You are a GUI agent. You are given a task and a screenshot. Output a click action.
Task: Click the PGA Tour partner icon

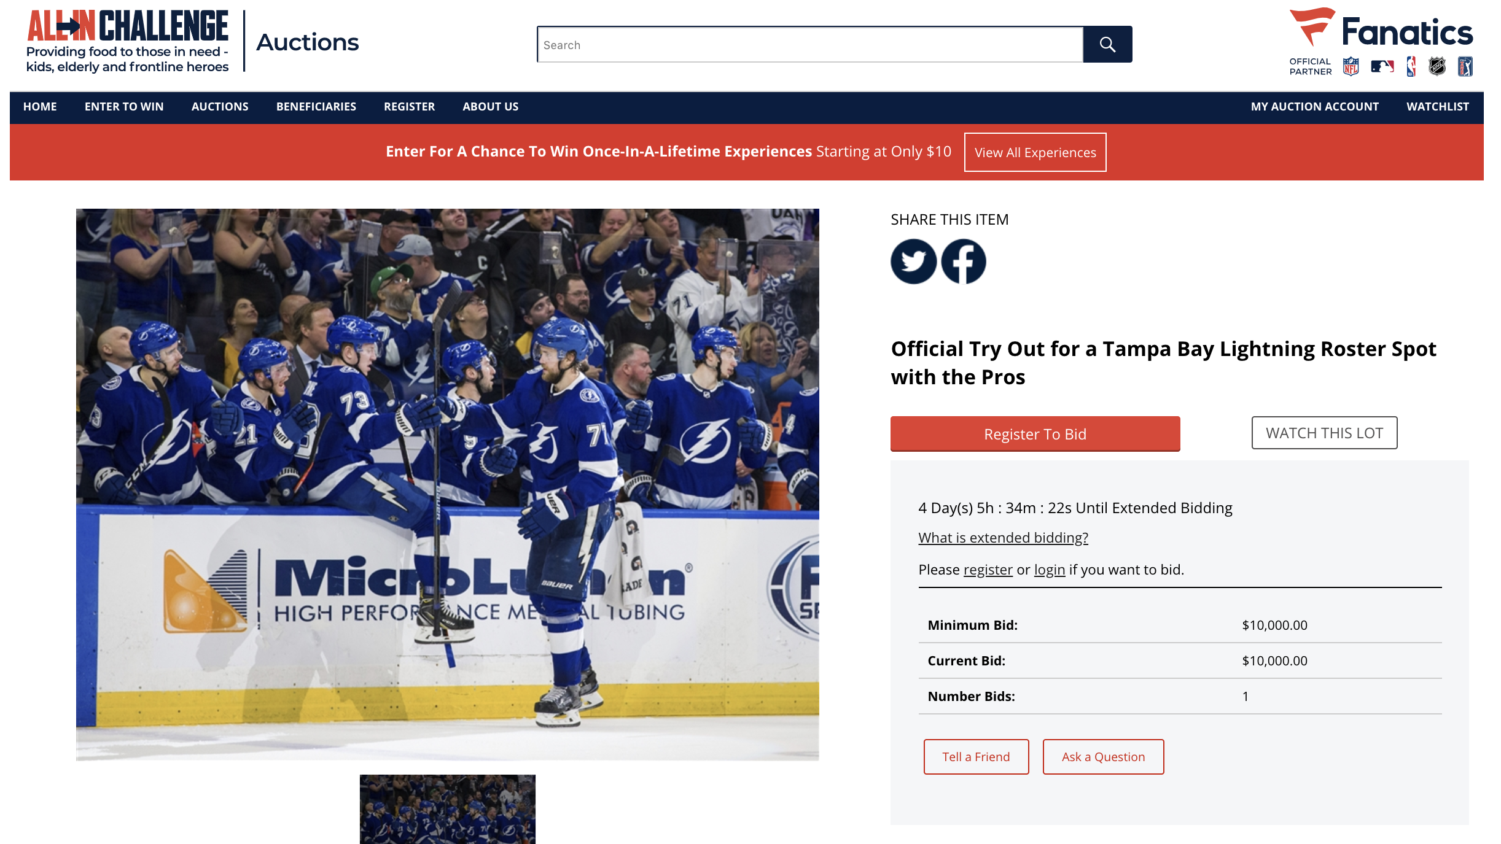pos(1465,66)
